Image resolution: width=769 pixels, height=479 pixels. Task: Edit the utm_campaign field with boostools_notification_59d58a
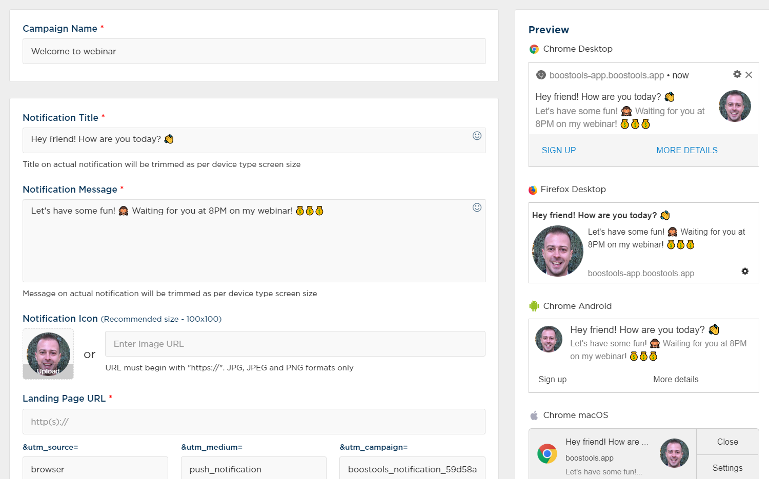[412, 468]
